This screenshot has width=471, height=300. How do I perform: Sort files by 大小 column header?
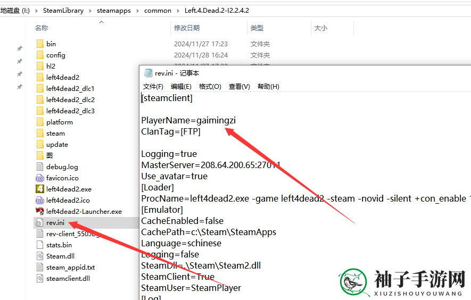pyautogui.click(x=321, y=28)
